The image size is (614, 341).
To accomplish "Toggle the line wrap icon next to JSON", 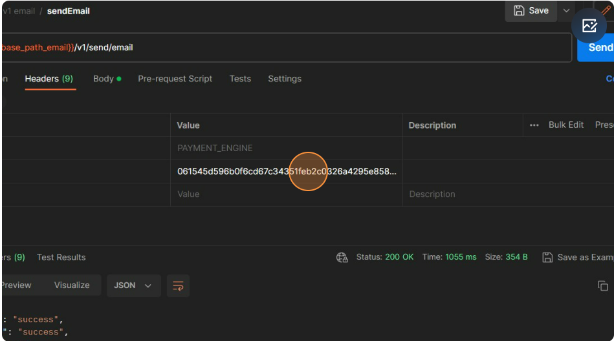I will pyautogui.click(x=178, y=285).
